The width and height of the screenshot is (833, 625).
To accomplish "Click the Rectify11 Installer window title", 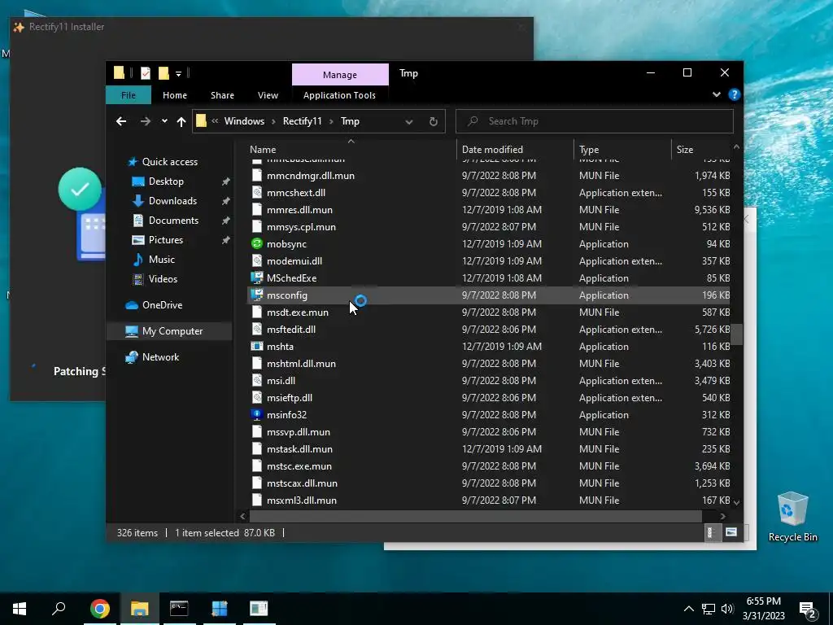I will pyautogui.click(x=67, y=27).
